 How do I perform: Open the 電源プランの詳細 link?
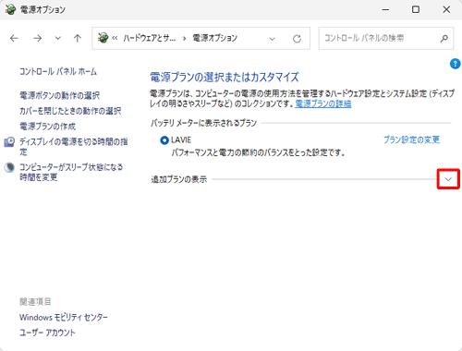tap(323, 103)
